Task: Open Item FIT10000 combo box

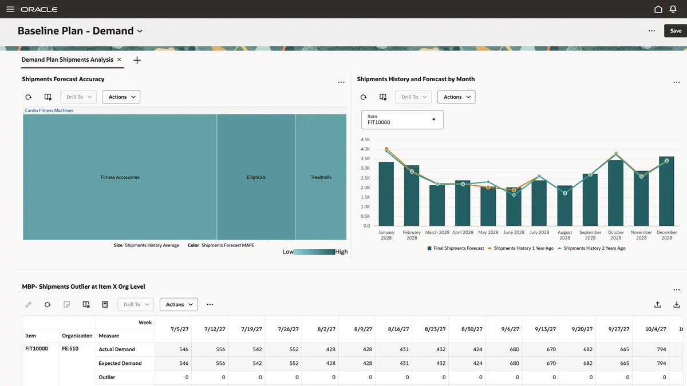Action: click(402, 120)
